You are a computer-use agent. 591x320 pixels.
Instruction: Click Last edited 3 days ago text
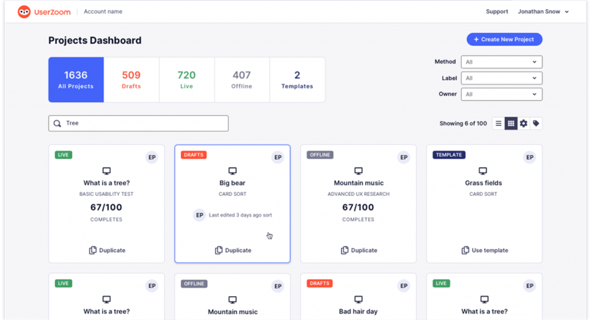[x=241, y=215]
